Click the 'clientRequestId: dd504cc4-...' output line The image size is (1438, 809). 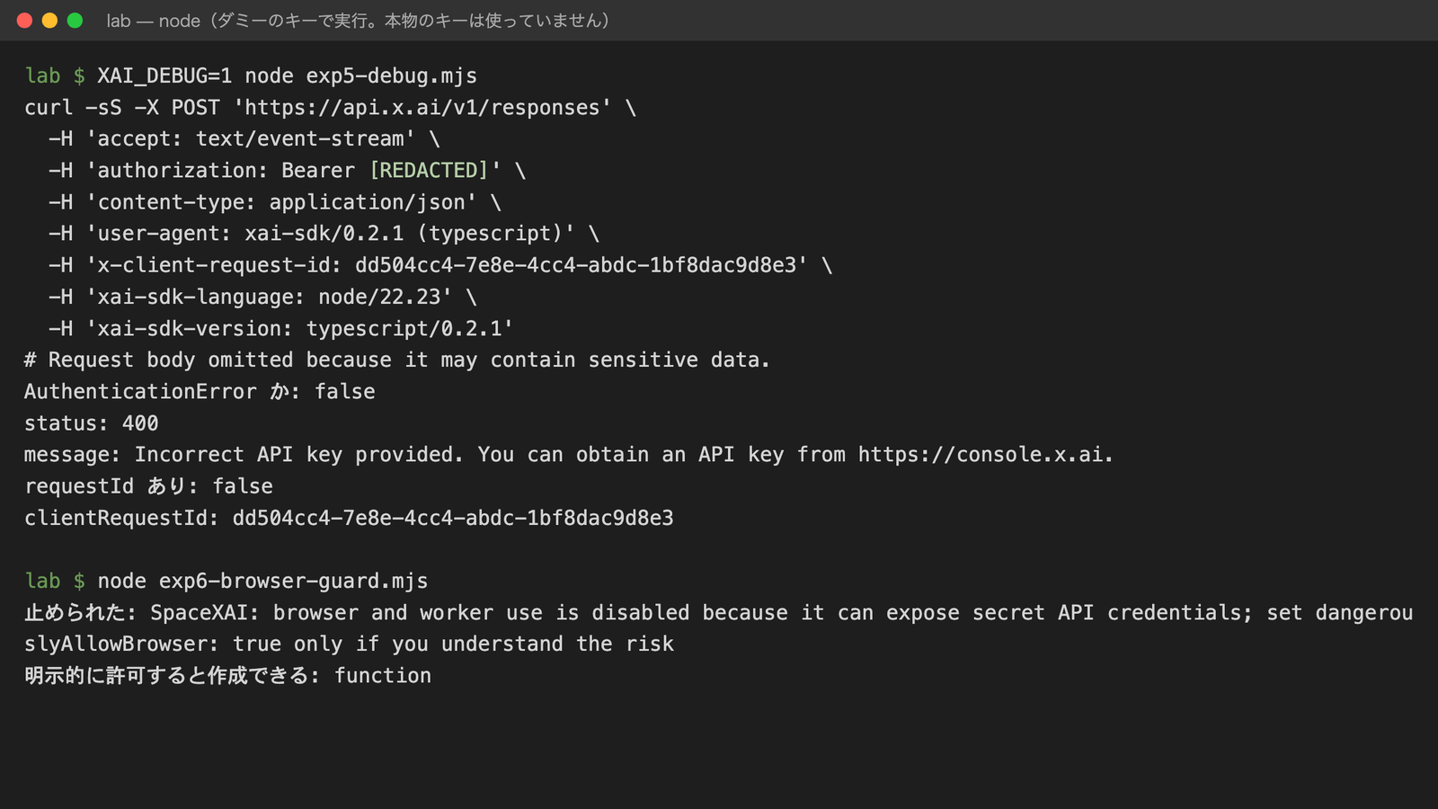tap(349, 518)
